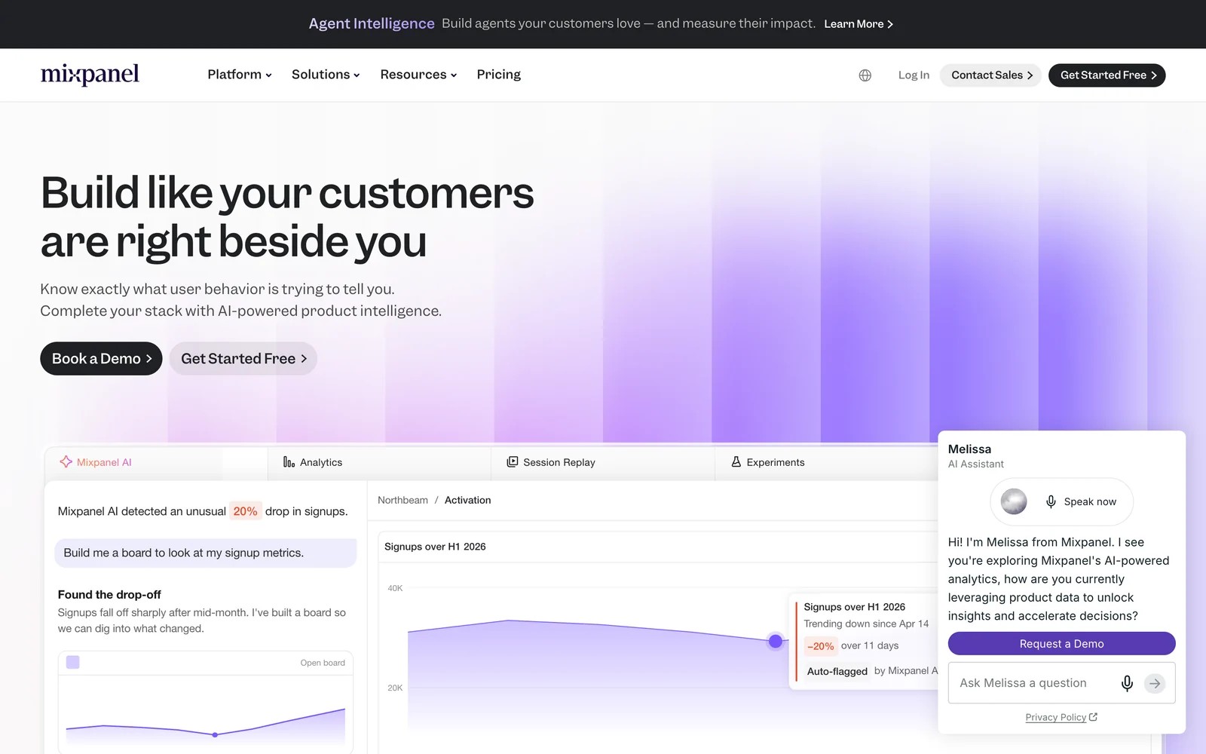
Task: Click the Activation breadcrumb
Action: click(467, 500)
